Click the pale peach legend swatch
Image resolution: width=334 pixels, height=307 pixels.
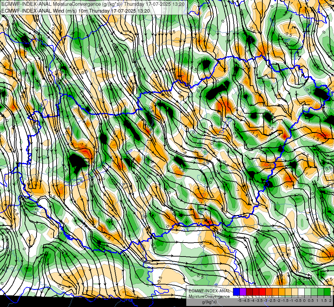click(x=295, y=292)
